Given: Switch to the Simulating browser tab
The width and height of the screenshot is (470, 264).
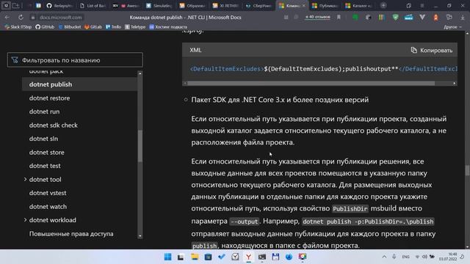Looking at the screenshot, I should 159,5.
